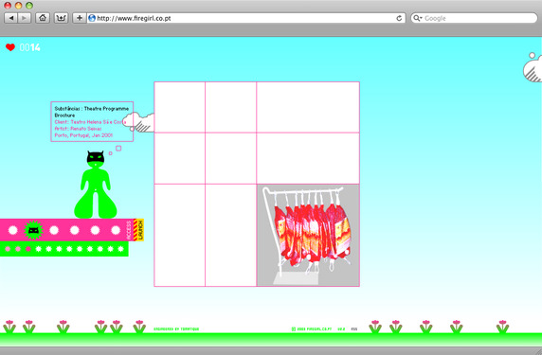Click the green Firegirl character
The height and width of the screenshot is (355, 542).
[96, 185]
